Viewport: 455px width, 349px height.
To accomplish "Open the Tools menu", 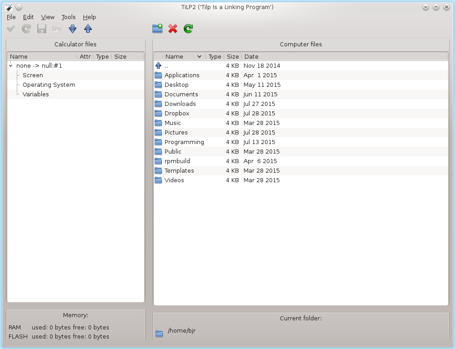I will 68,17.
